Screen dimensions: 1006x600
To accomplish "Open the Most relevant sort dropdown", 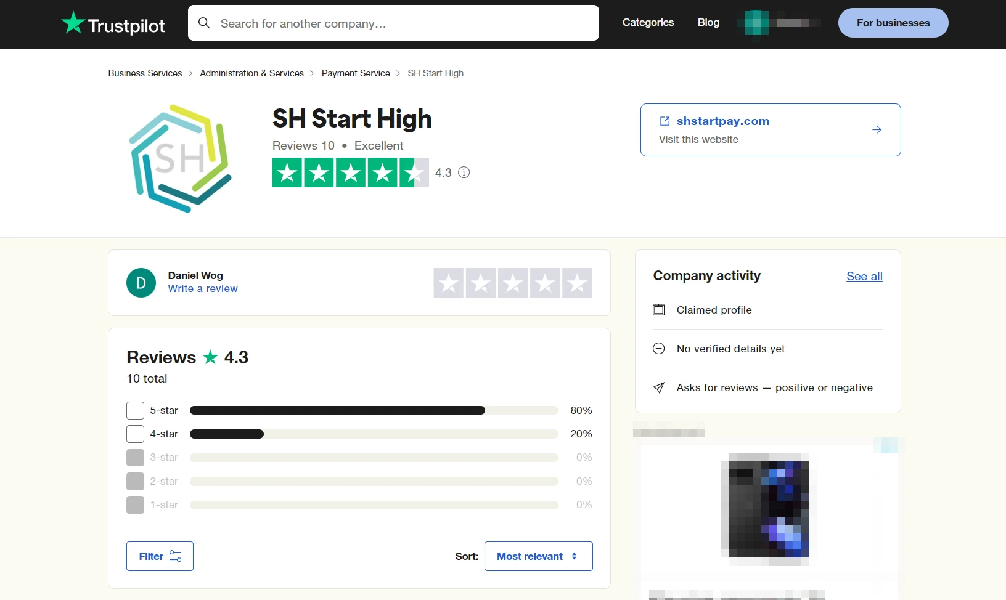I will click(538, 556).
